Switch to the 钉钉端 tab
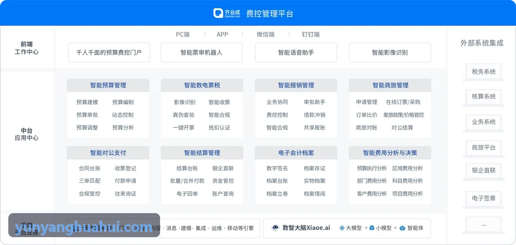The height and width of the screenshot is (245, 516). click(x=311, y=34)
